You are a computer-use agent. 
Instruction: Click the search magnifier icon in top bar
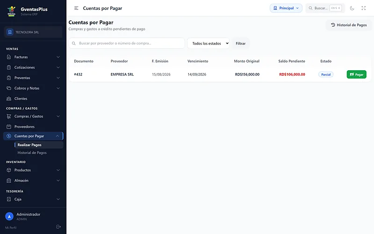pos(310,8)
